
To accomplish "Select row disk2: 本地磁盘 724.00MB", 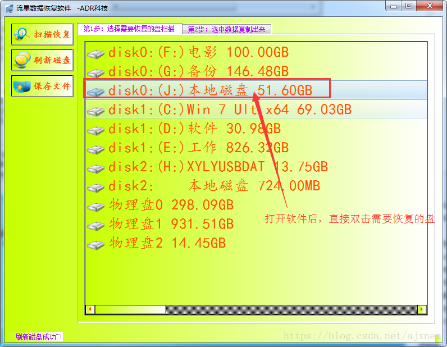I will [256, 186].
